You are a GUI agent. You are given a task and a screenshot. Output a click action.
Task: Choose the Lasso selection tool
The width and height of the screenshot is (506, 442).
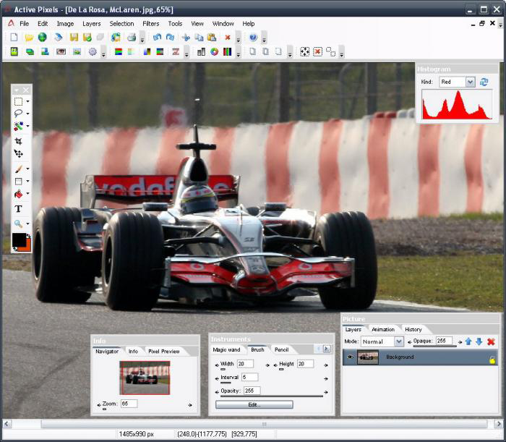[18, 114]
